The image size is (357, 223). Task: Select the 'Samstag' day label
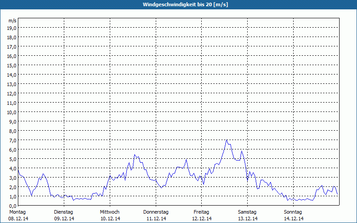point(247,212)
